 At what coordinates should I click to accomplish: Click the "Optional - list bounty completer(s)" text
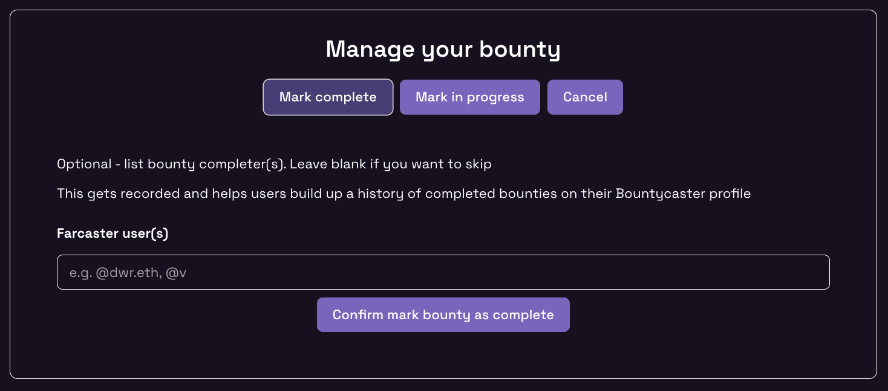(x=171, y=164)
